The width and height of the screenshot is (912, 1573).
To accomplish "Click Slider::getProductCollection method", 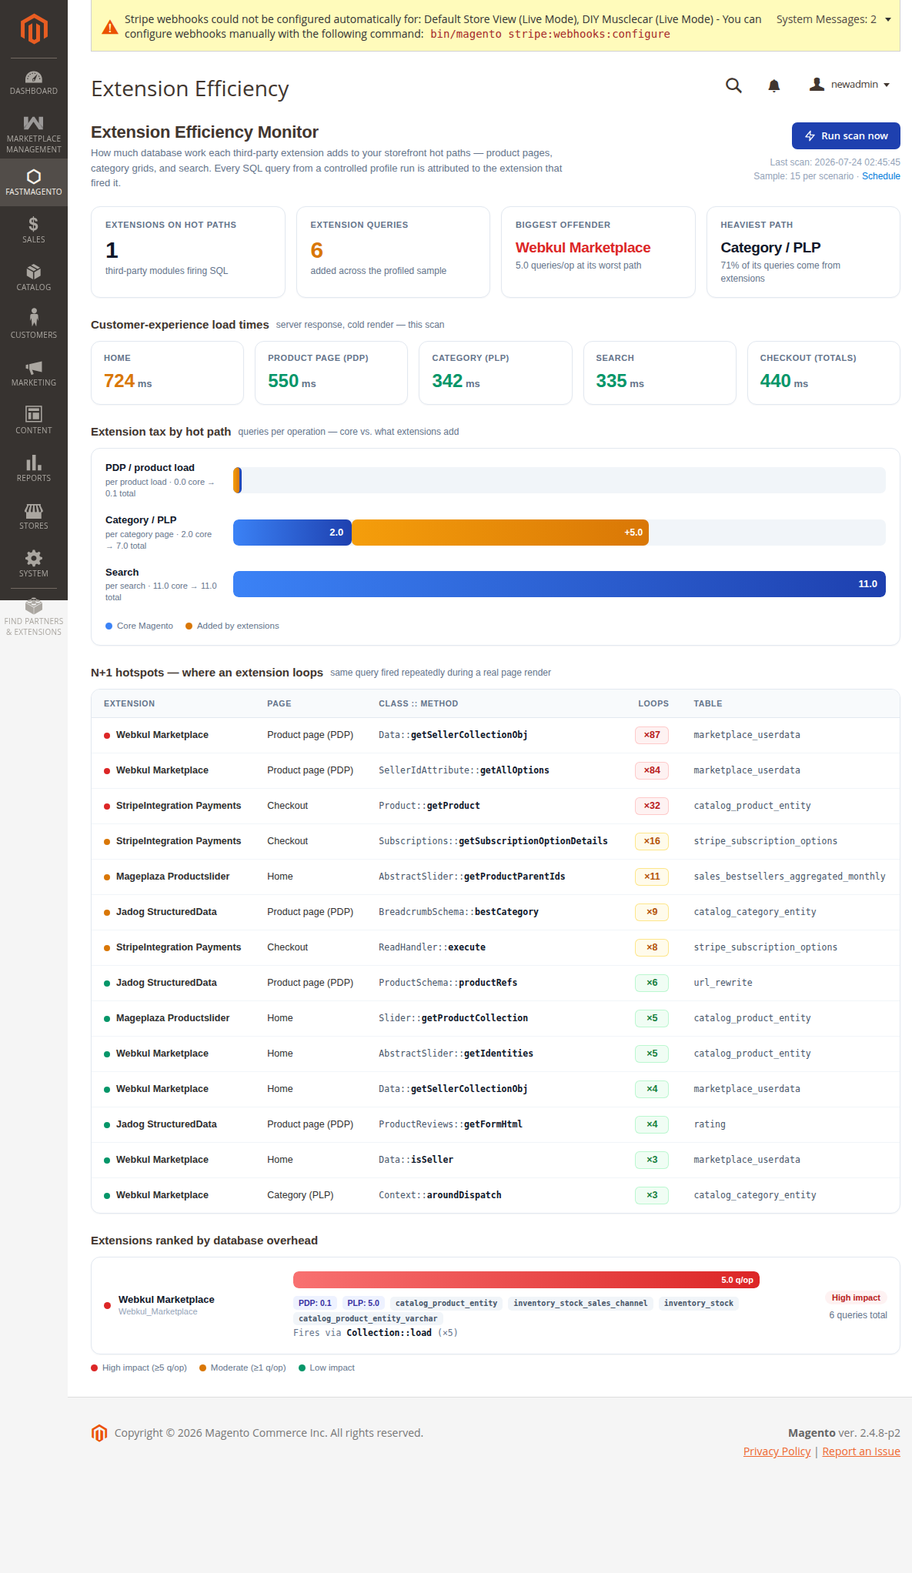I will click(453, 1018).
